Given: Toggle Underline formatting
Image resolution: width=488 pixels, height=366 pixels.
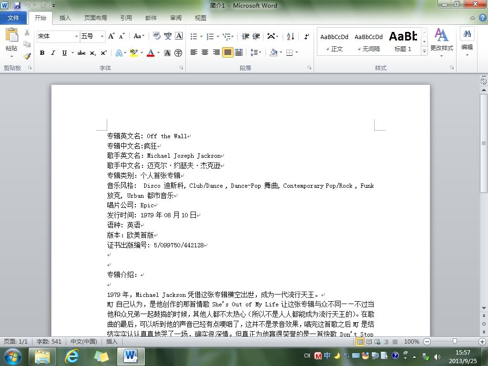Looking at the screenshot, I should tap(64, 53).
